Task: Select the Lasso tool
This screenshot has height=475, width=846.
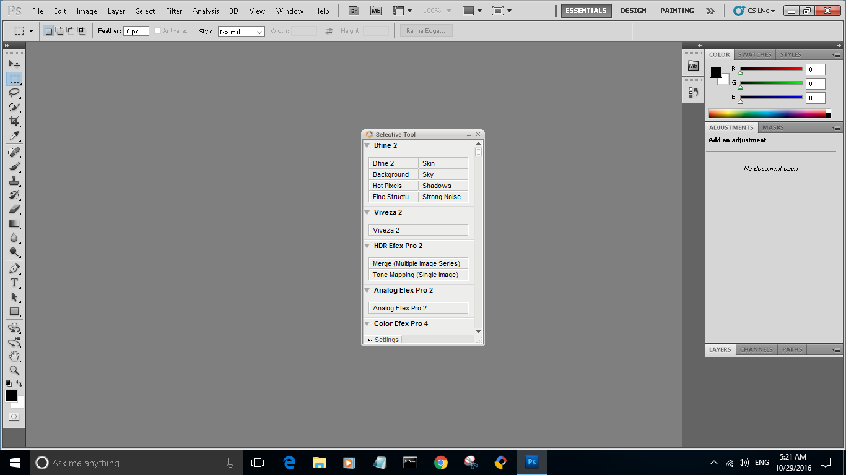Action: click(x=14, y=93)
